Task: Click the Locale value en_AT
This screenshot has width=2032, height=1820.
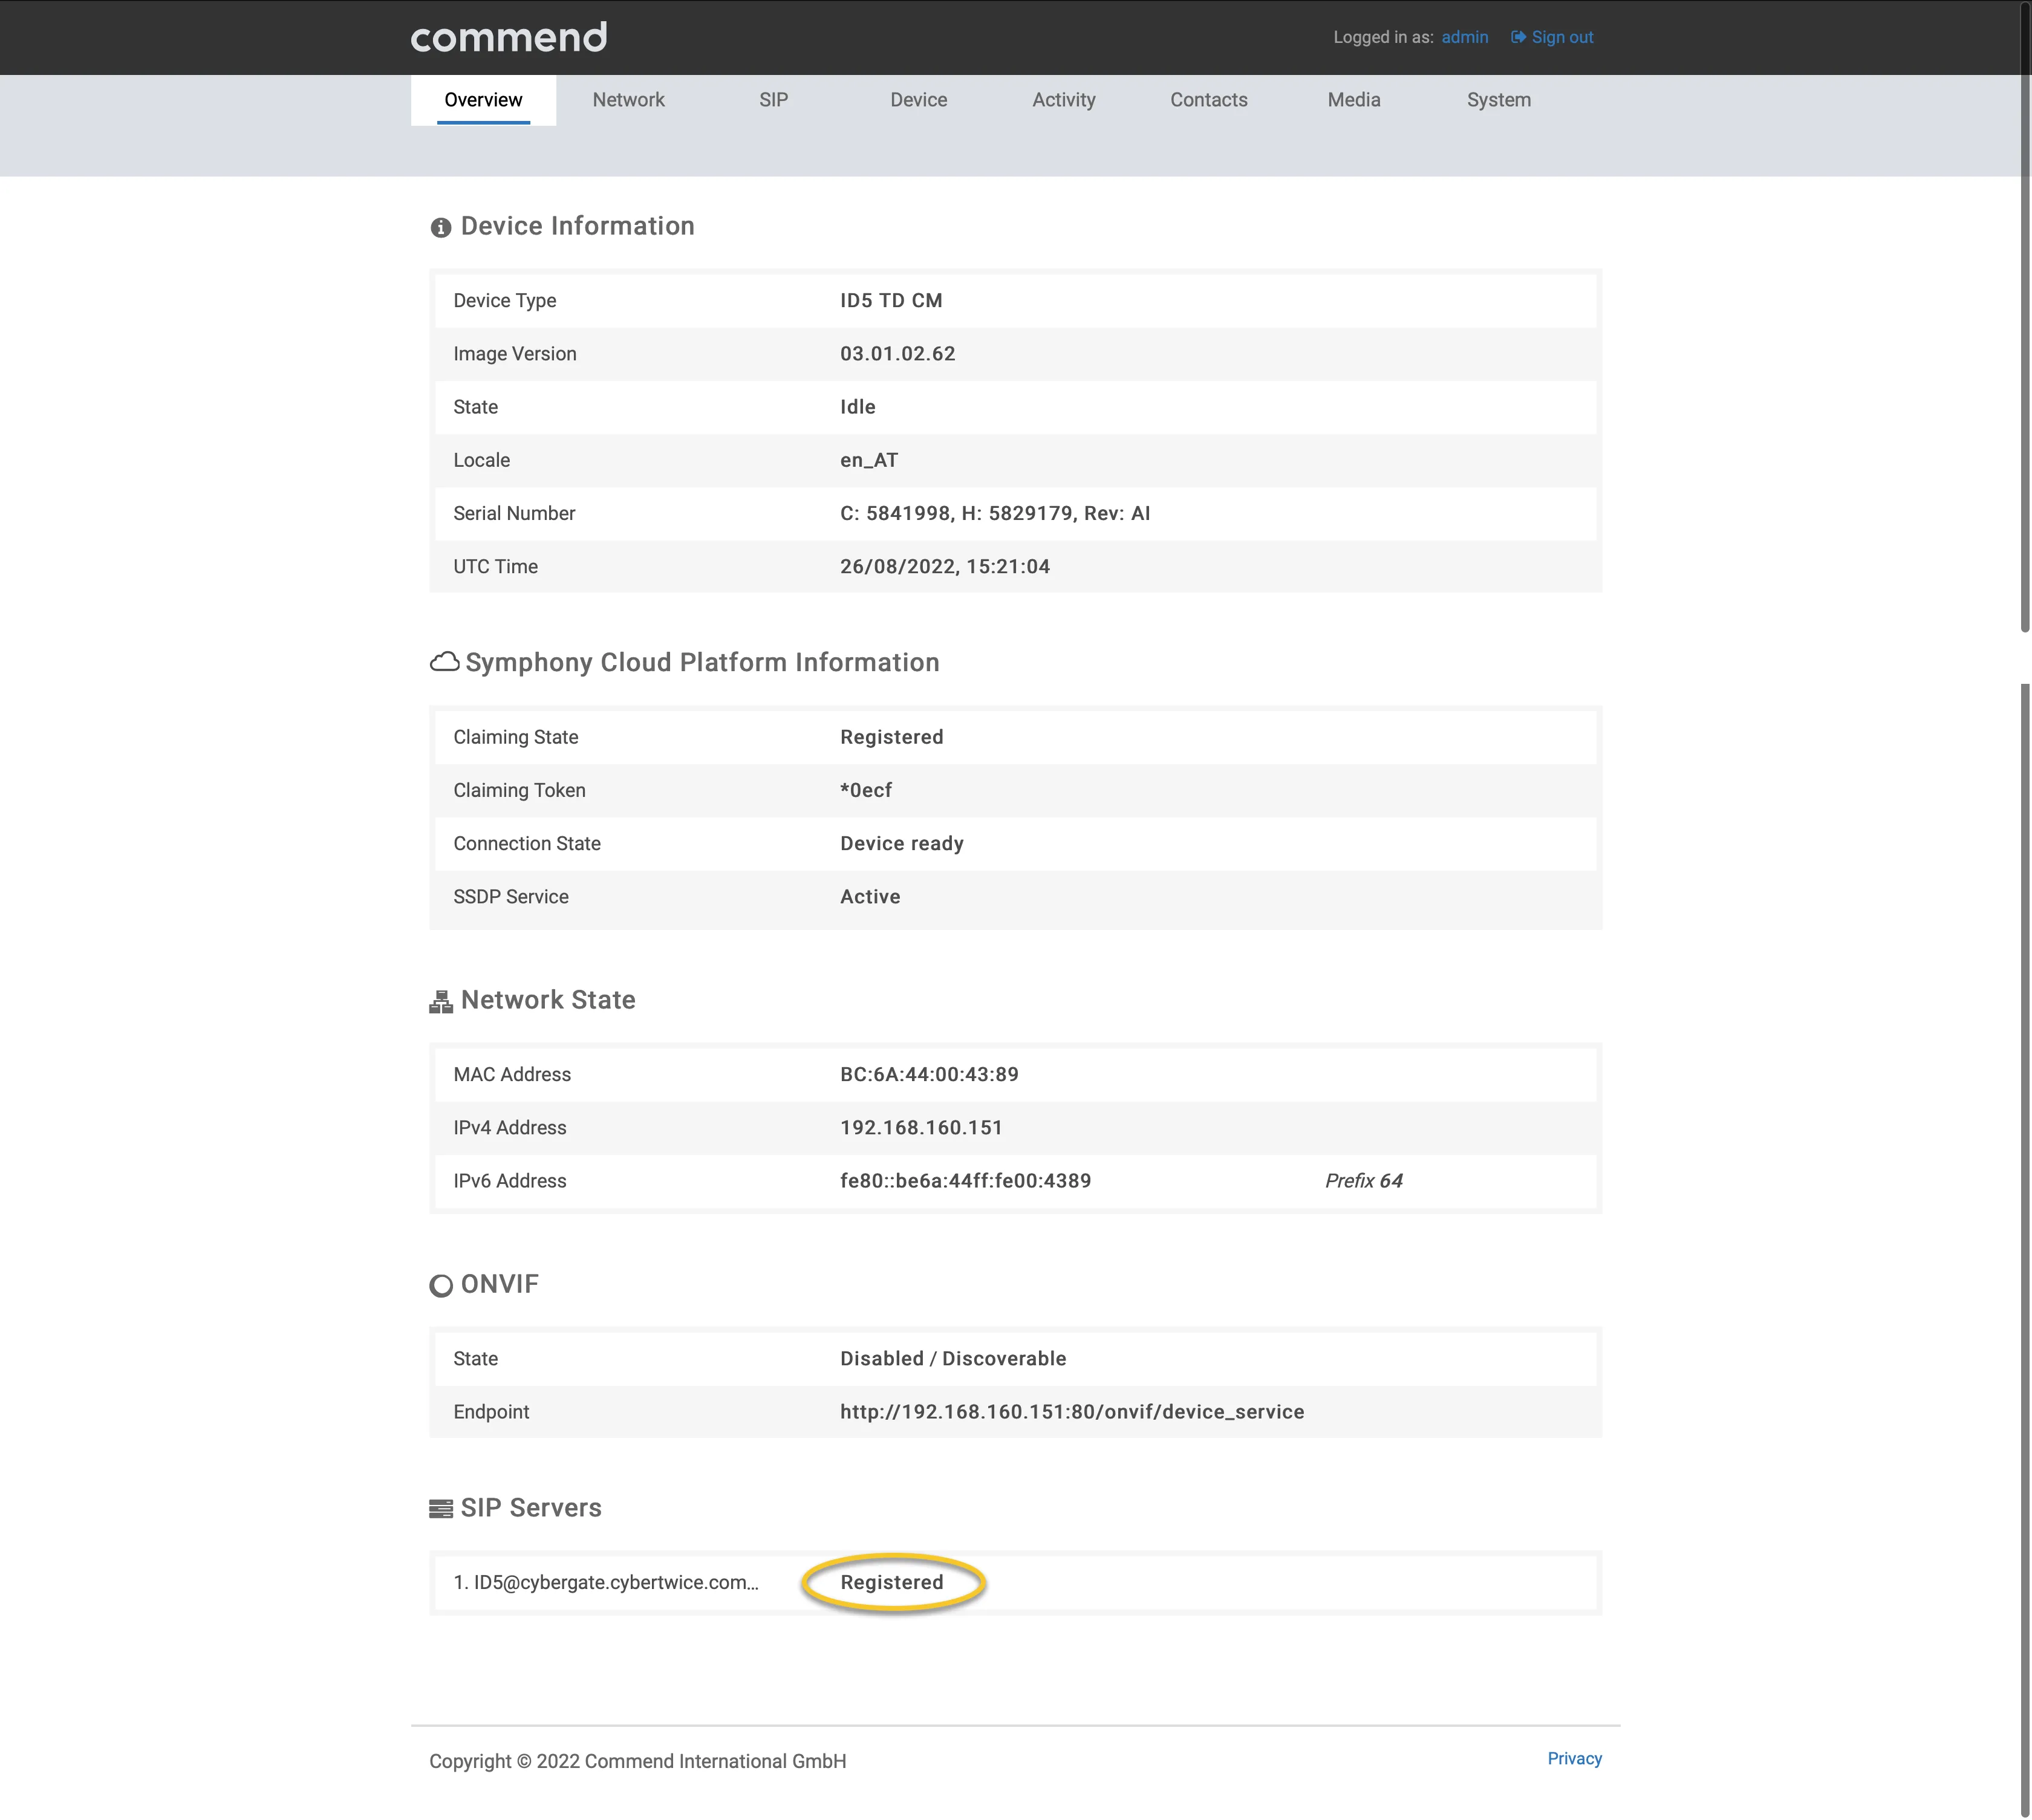Action: click(868, 460)
